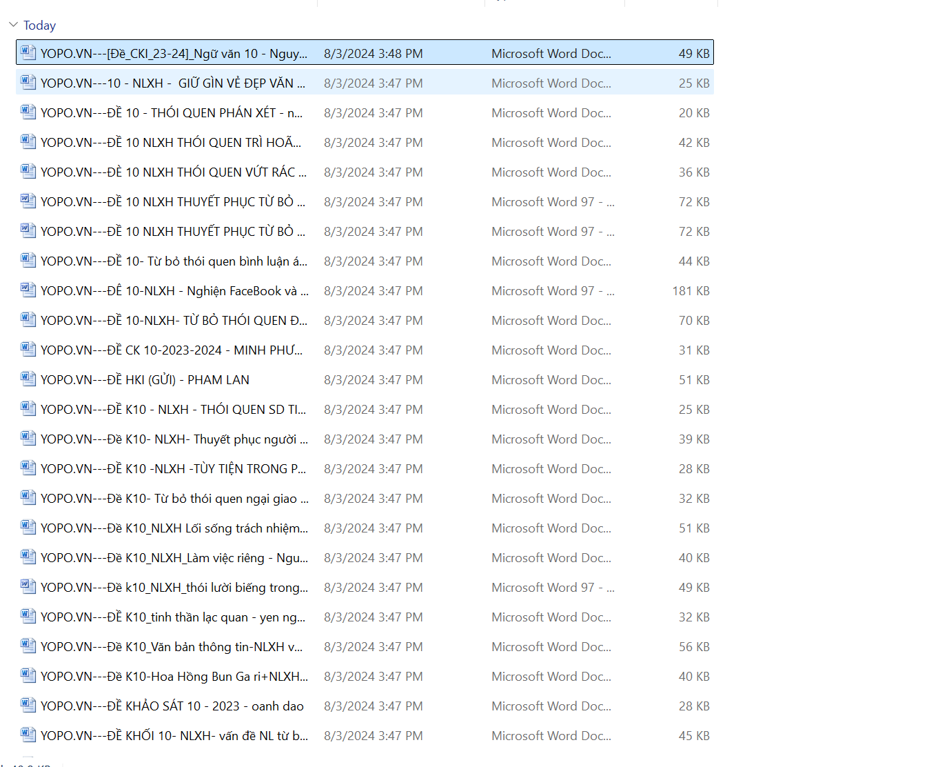Click file type of thói lười biếng row
This screenshot has width=929, height=767.
coord(553,588)
